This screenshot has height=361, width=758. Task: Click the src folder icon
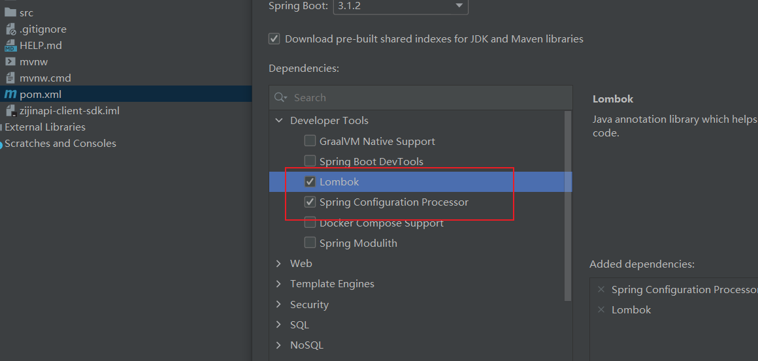click(x=10, y=12)
